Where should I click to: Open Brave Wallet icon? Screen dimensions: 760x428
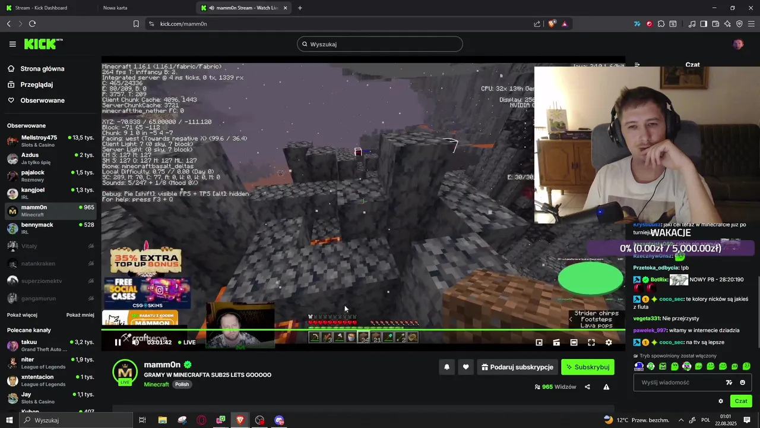pyautogui.click(x=715, y=24)
